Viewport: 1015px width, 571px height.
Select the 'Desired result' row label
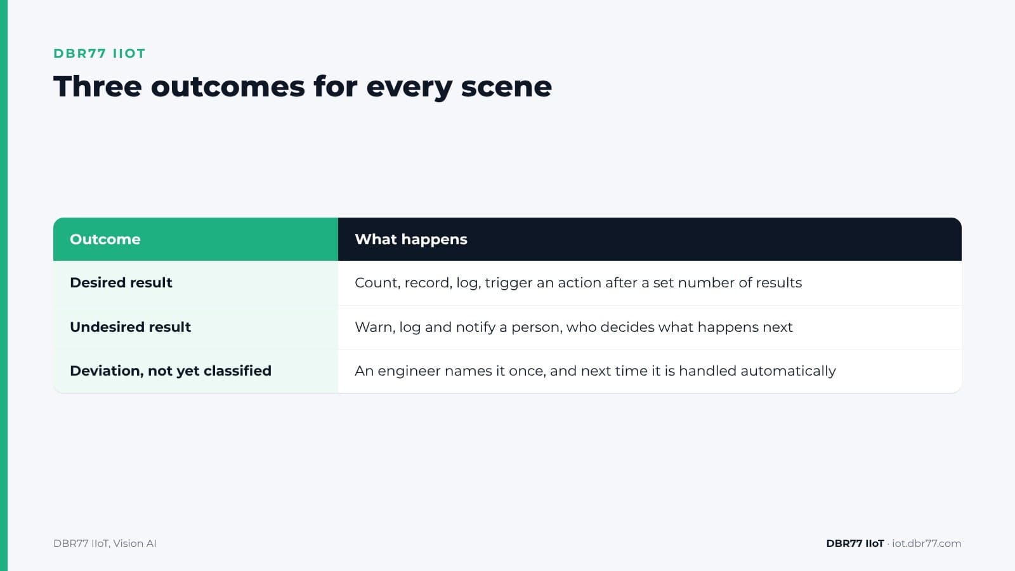click(121, 282)
